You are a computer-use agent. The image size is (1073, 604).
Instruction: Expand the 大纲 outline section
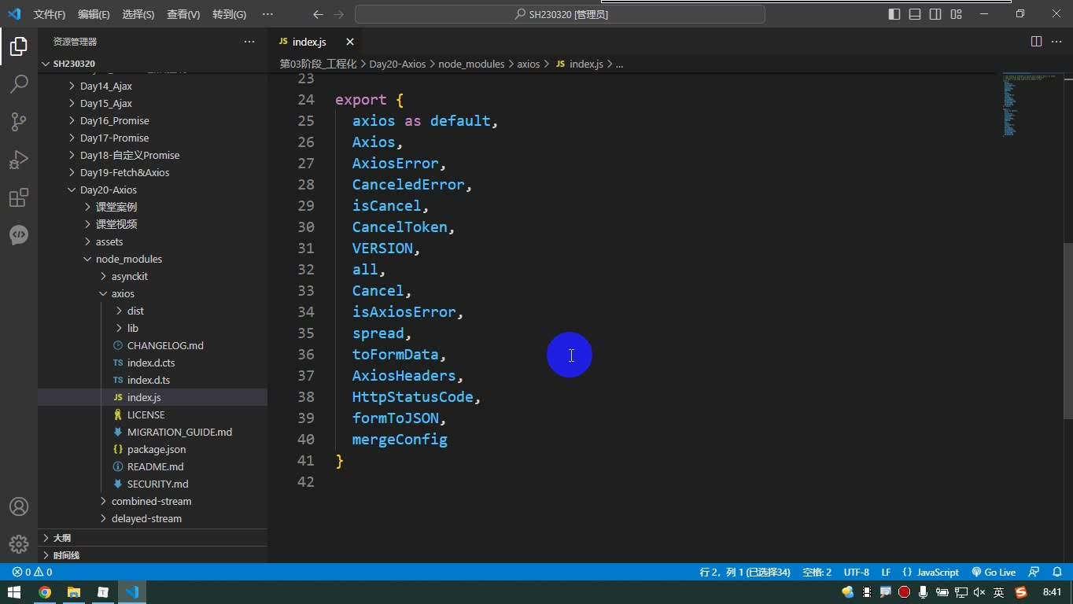(153, 538)
